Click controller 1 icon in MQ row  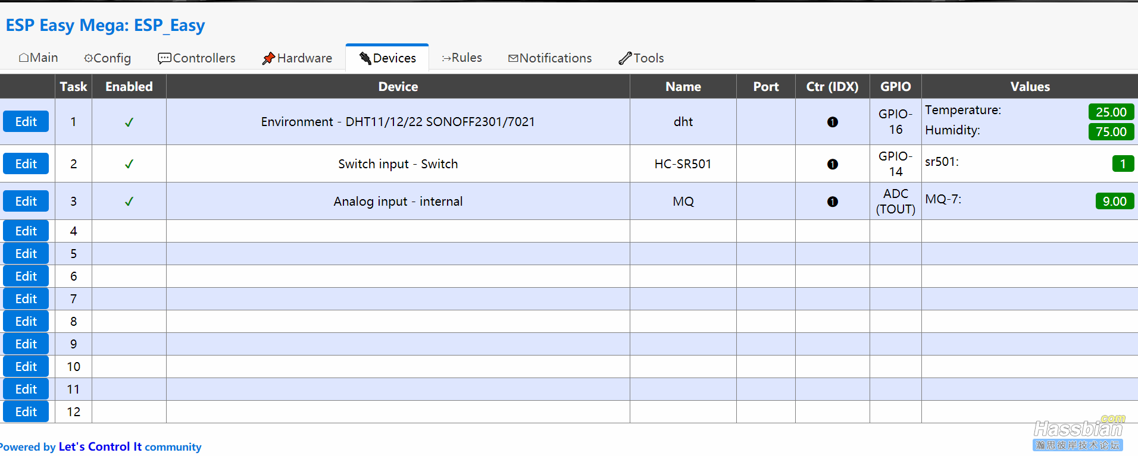click(833, 202)
